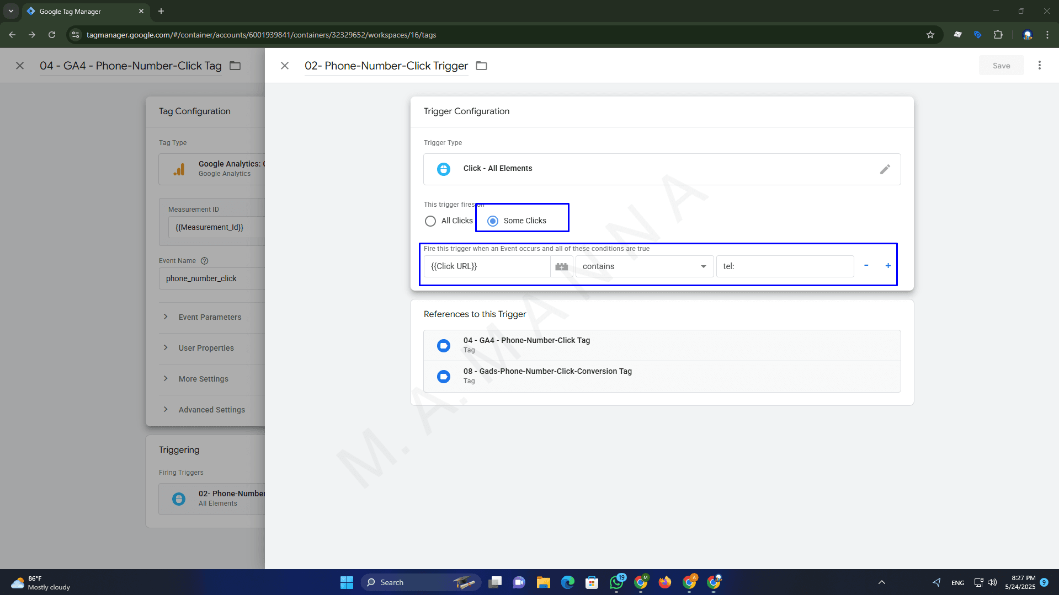Image resolution: width=1059 pixels, height=595 pixels.
Task: Click the folder icon next to trigger name
Action: coord(481,66)
